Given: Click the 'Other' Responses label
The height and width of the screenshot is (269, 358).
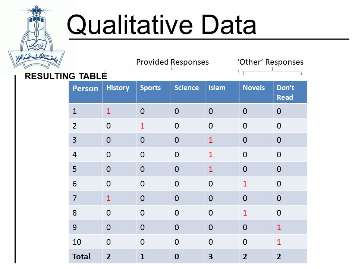Looking at the screenshot, I should click(270, 62).
